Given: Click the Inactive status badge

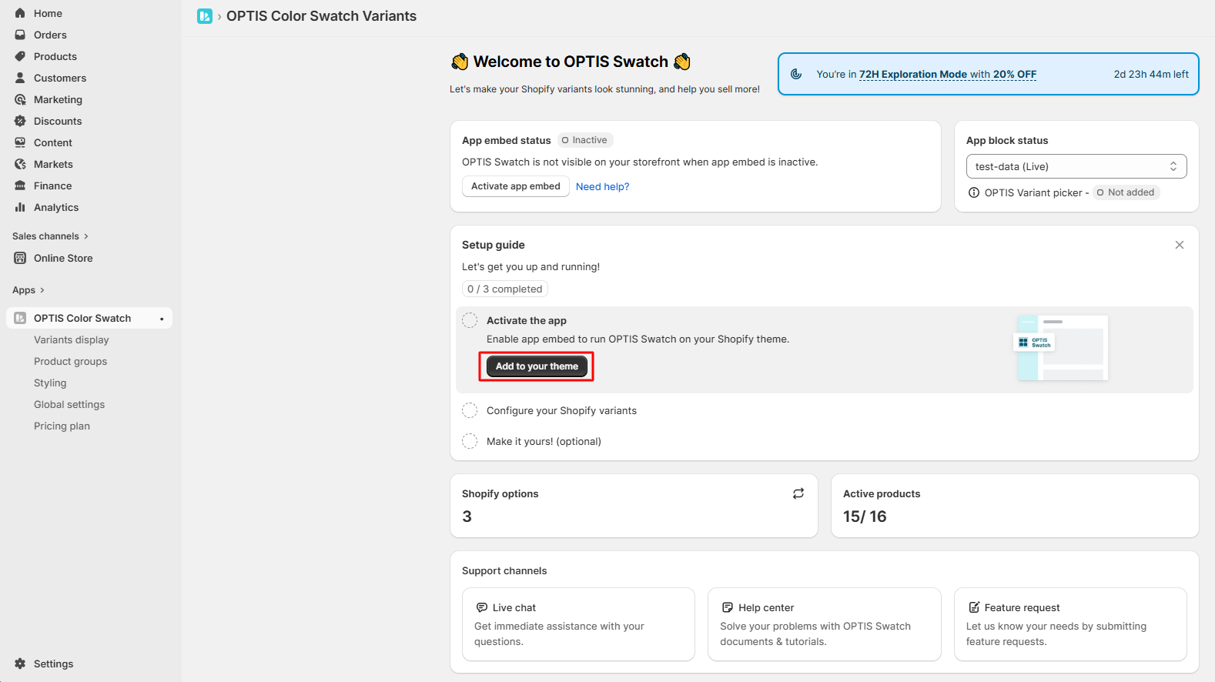Looking at the screenshot, I should (x=585, y=140).
